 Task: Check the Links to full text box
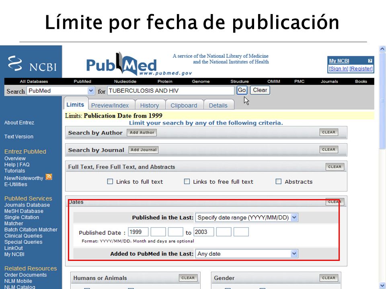pyautogui.click(x=110, y=181)
